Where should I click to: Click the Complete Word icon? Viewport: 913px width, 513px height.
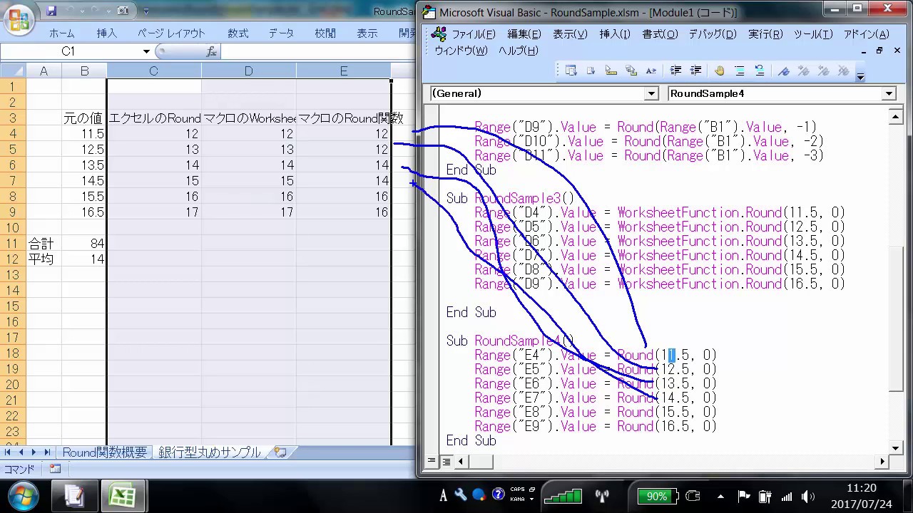[x=651, y=71]
